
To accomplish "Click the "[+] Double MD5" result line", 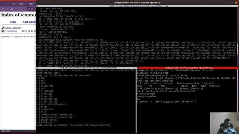I will click(x=45, y=86).
